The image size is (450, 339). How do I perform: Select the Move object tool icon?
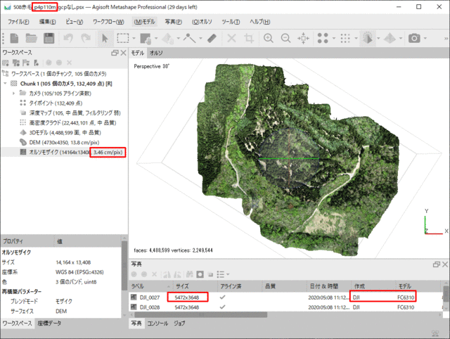[167, 38]
